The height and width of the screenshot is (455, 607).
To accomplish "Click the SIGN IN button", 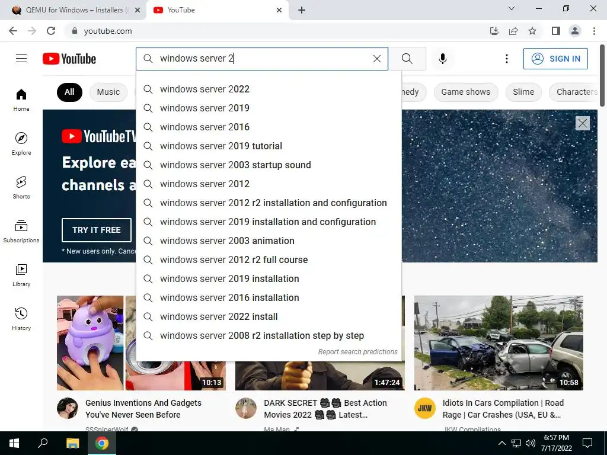I will (555, 59).
